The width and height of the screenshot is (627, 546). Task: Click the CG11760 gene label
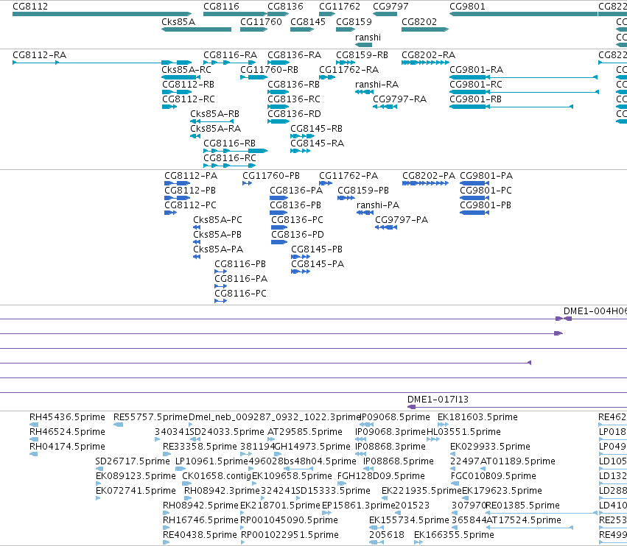(x=261, y=21)
